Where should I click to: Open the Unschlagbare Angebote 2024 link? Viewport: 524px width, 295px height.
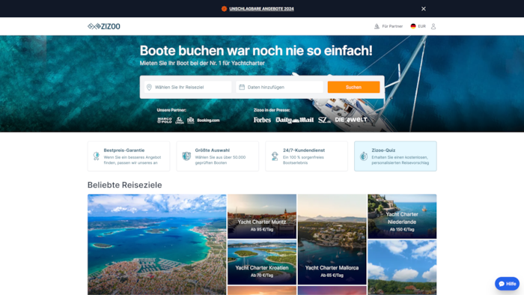(261, 9)
